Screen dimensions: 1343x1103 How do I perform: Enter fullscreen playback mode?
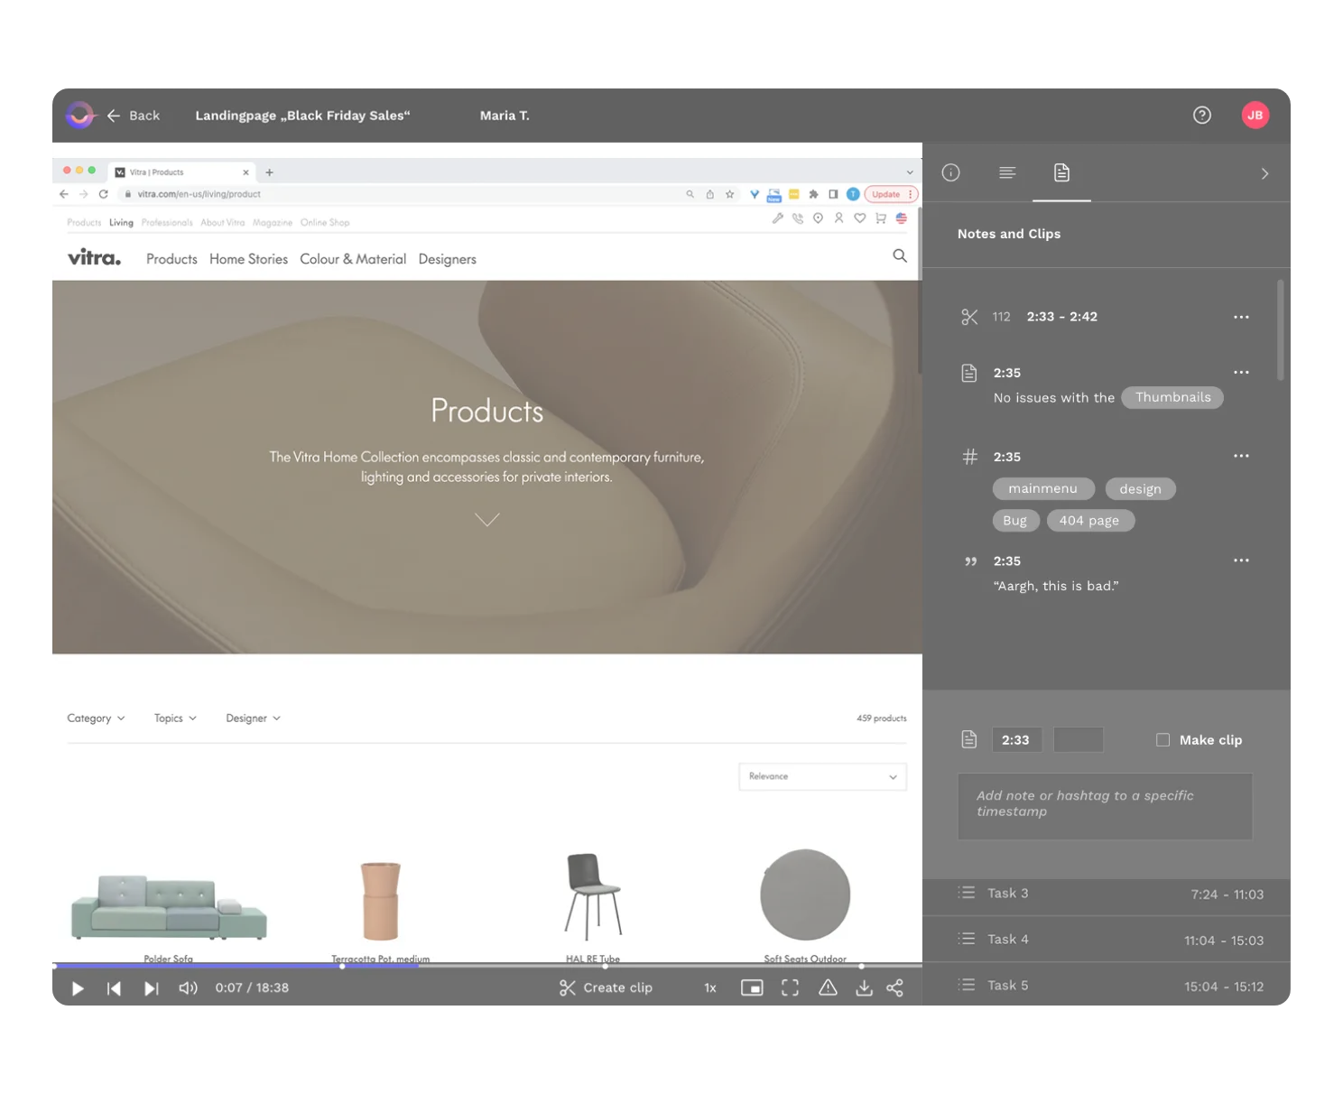[790, 987]
